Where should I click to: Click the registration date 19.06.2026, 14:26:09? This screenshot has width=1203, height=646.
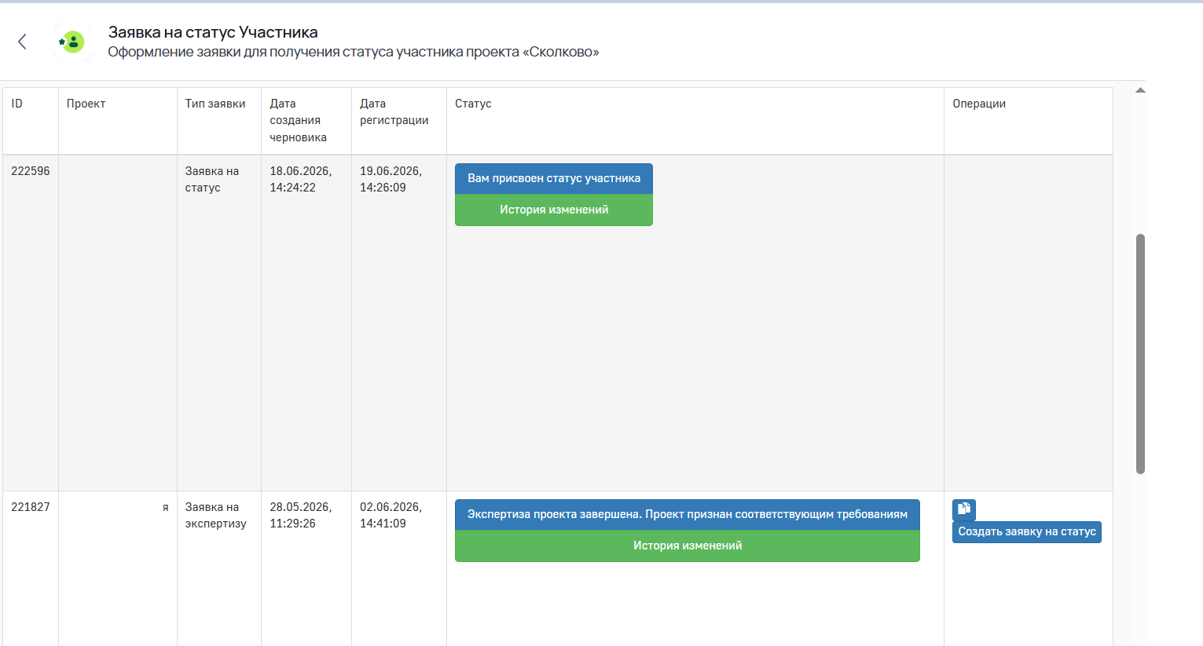point(391,179)
